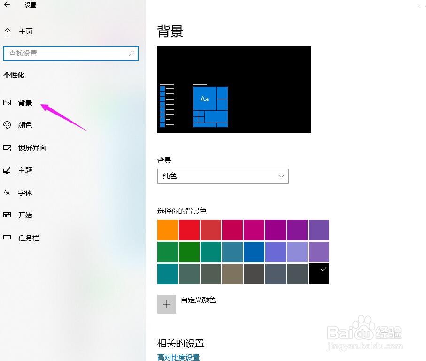Pick the magenta pink swatch
426x361 pixels.
click(x=254, y=230)
